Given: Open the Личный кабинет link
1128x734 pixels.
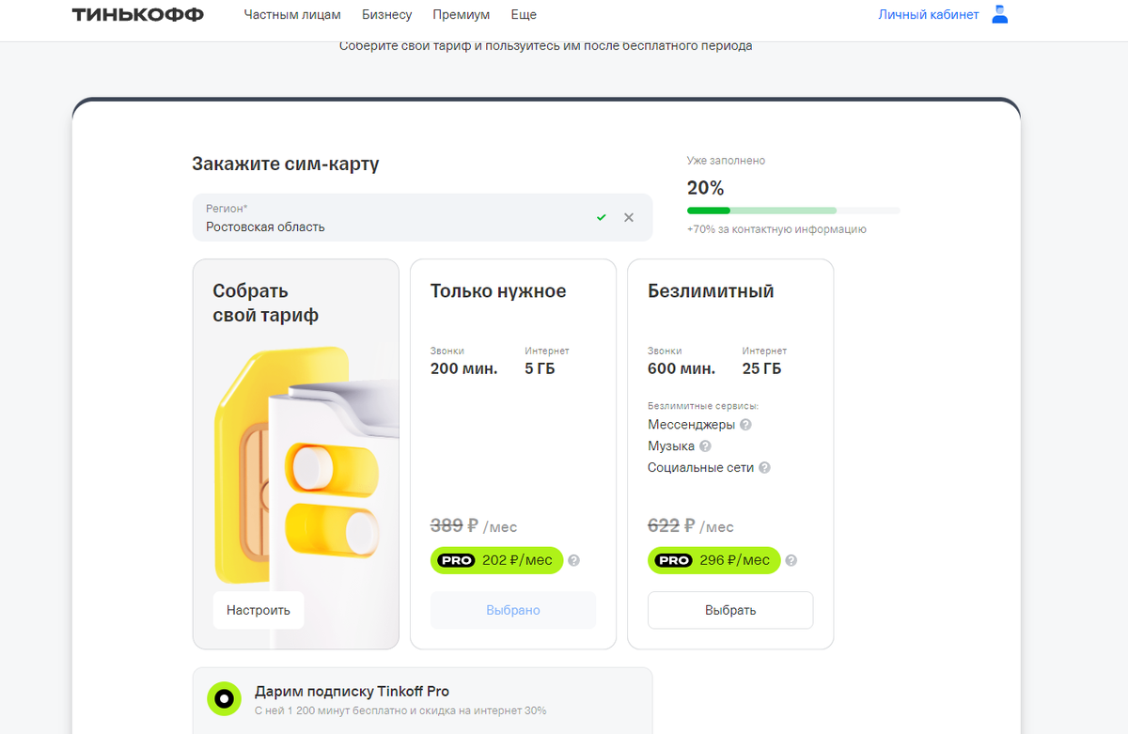Looking at the screenshot, I should click(x=929, y=15).
